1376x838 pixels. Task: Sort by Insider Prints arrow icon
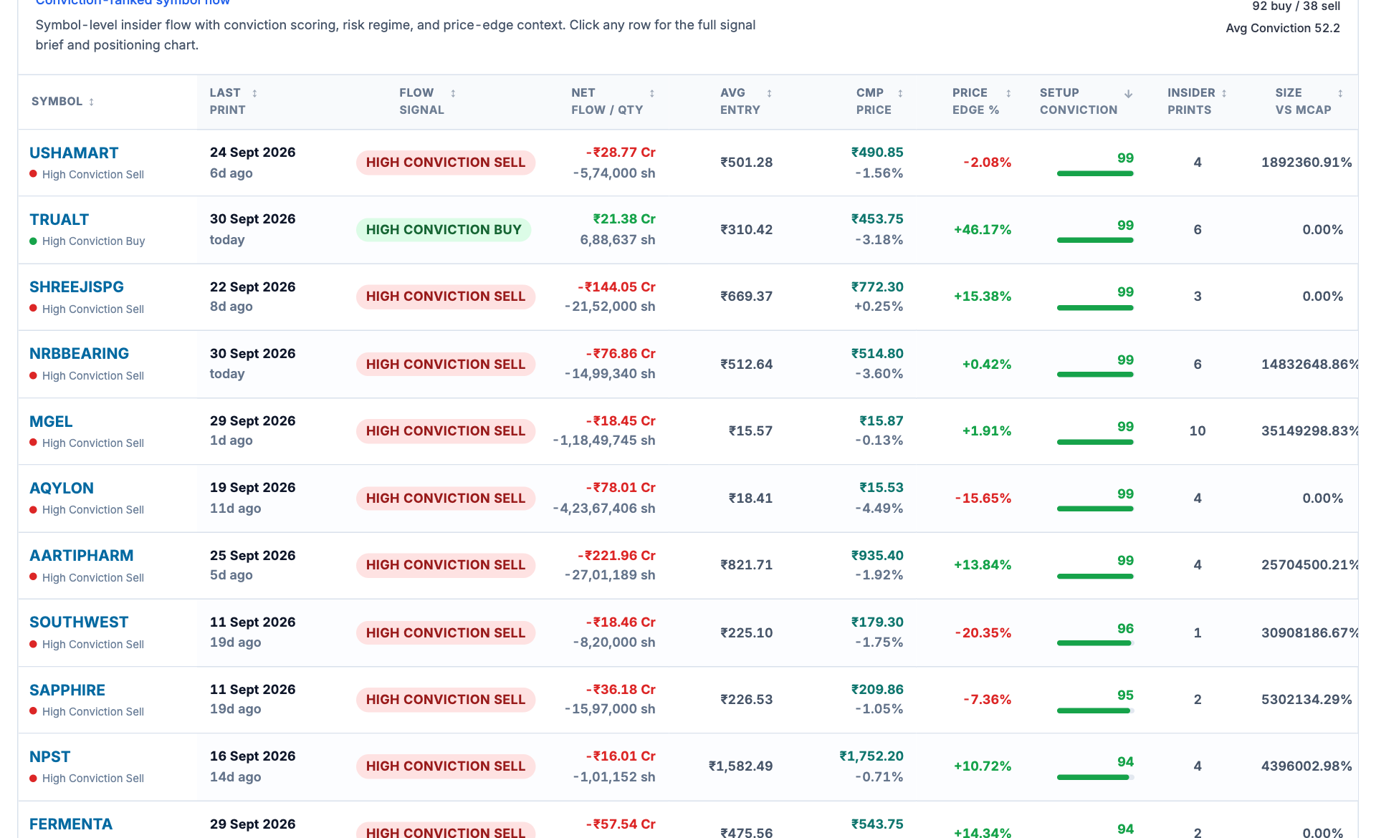(1224, 93)
